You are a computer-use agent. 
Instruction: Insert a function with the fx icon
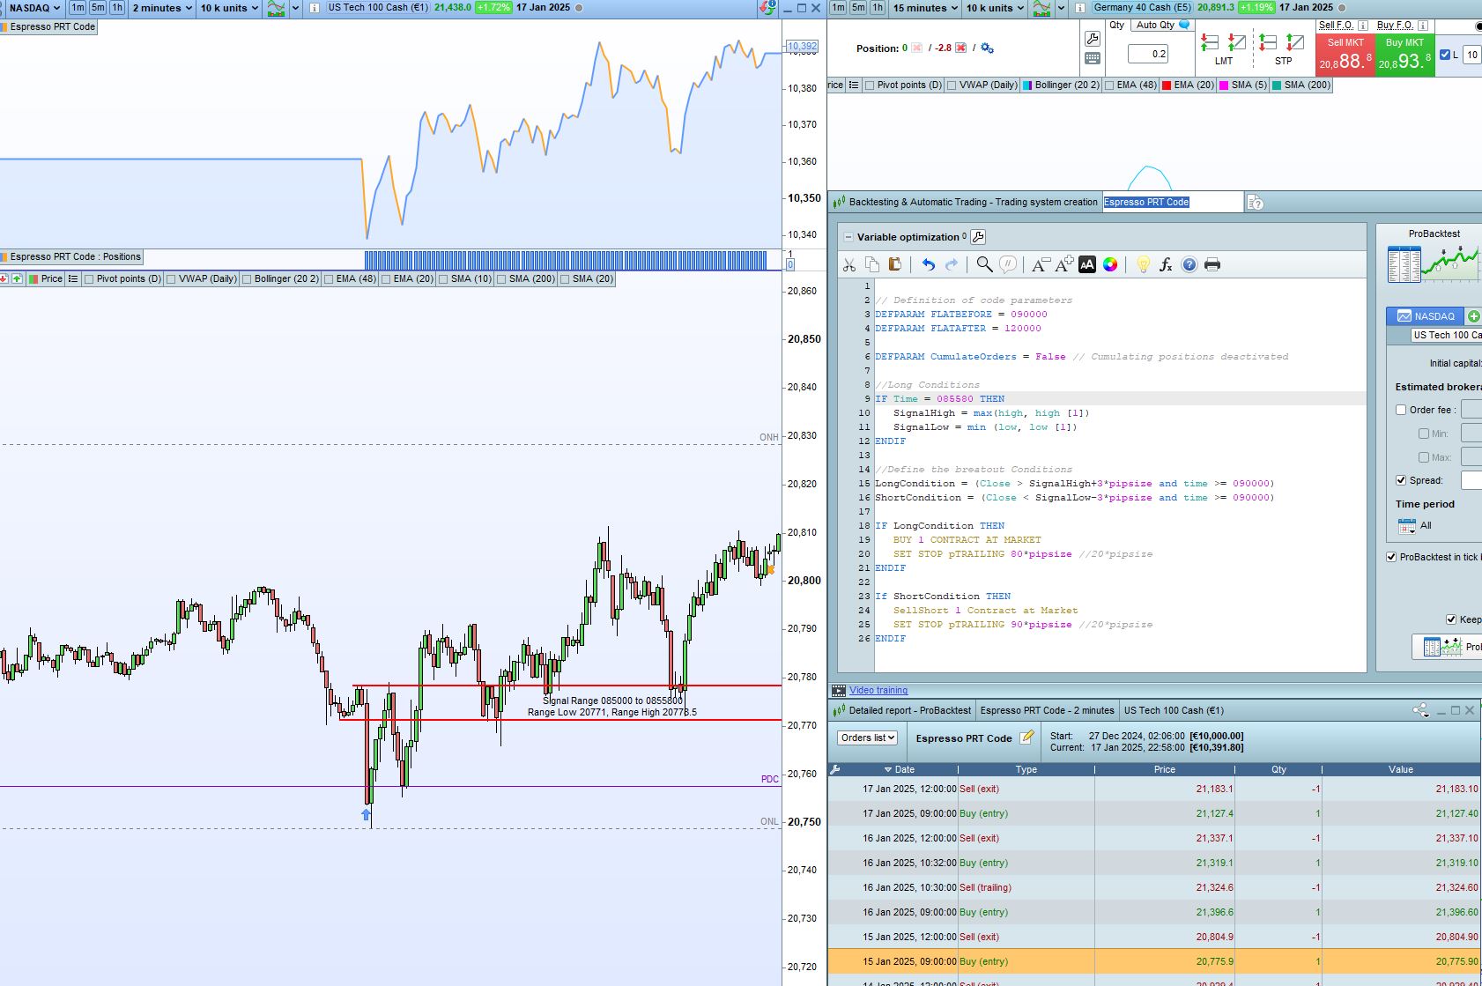click(1166, 265)
